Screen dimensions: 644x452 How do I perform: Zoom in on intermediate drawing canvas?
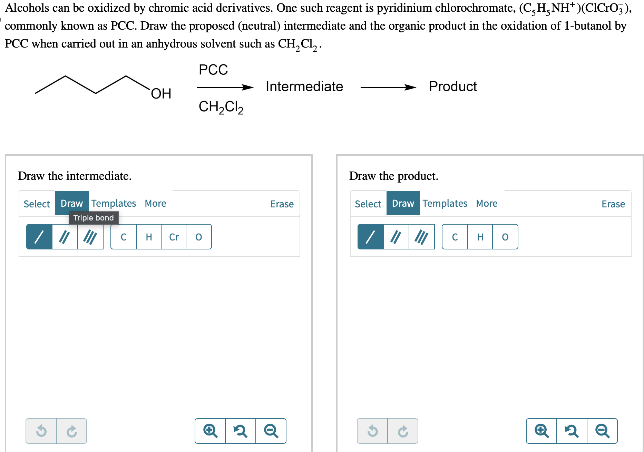210,431
